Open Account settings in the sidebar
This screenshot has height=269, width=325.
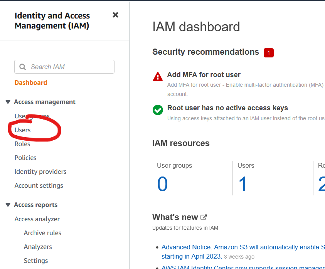39,185
